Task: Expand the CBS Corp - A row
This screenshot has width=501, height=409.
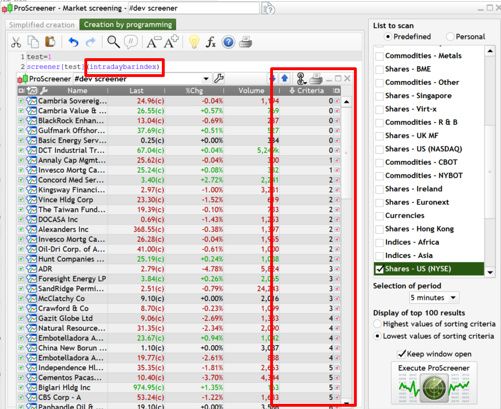Action: click(21, 397)
